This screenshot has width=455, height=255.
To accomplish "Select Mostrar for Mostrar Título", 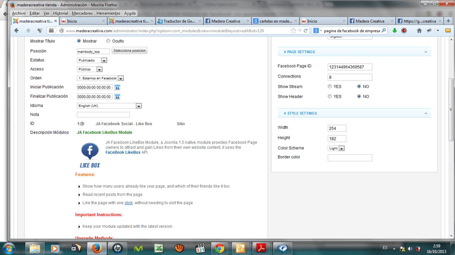I will [x=79, y=41].
